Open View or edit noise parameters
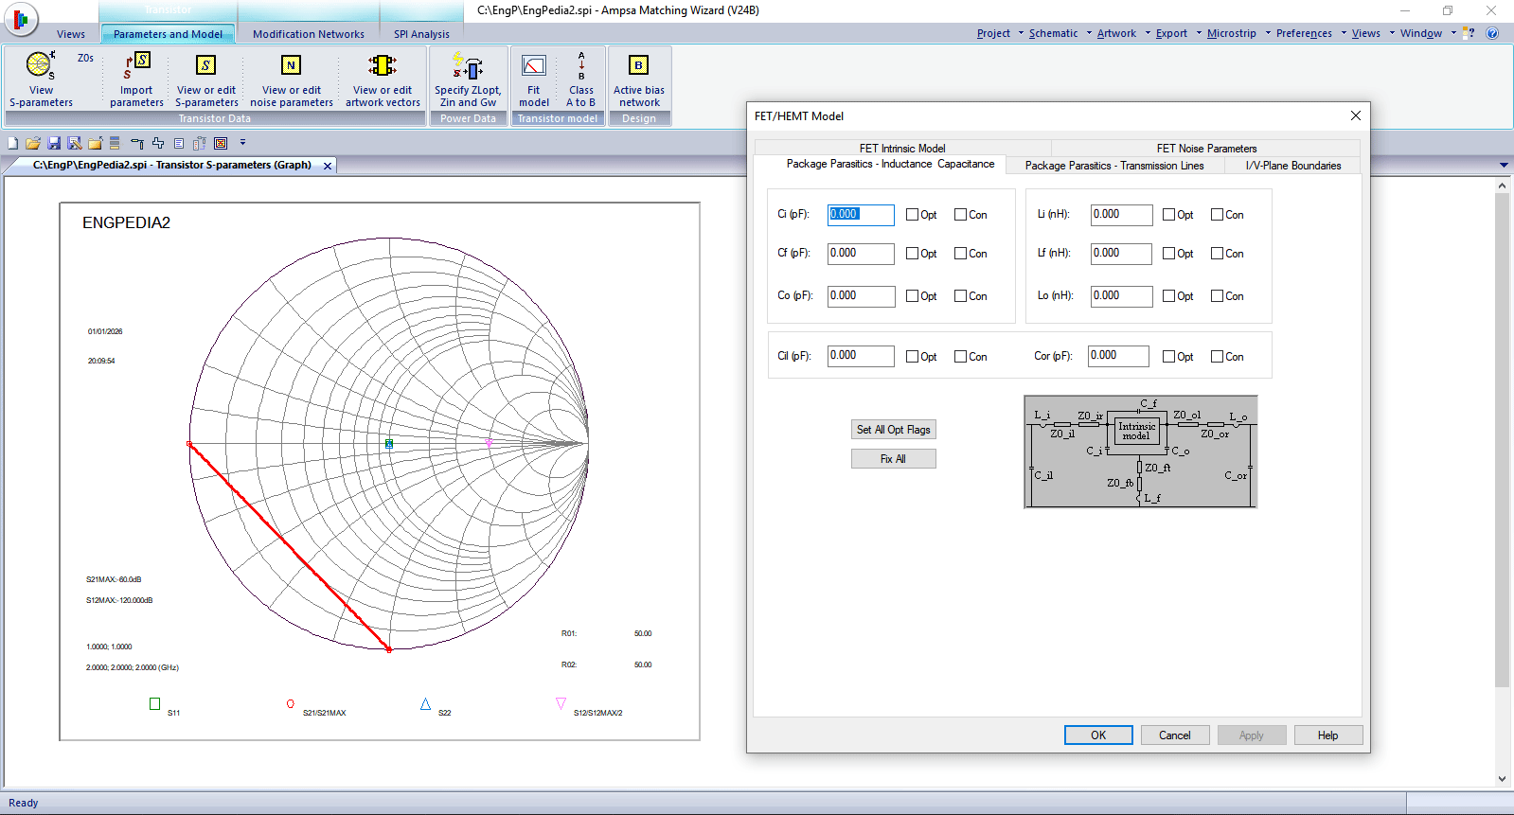 click(x=291, y=66)
